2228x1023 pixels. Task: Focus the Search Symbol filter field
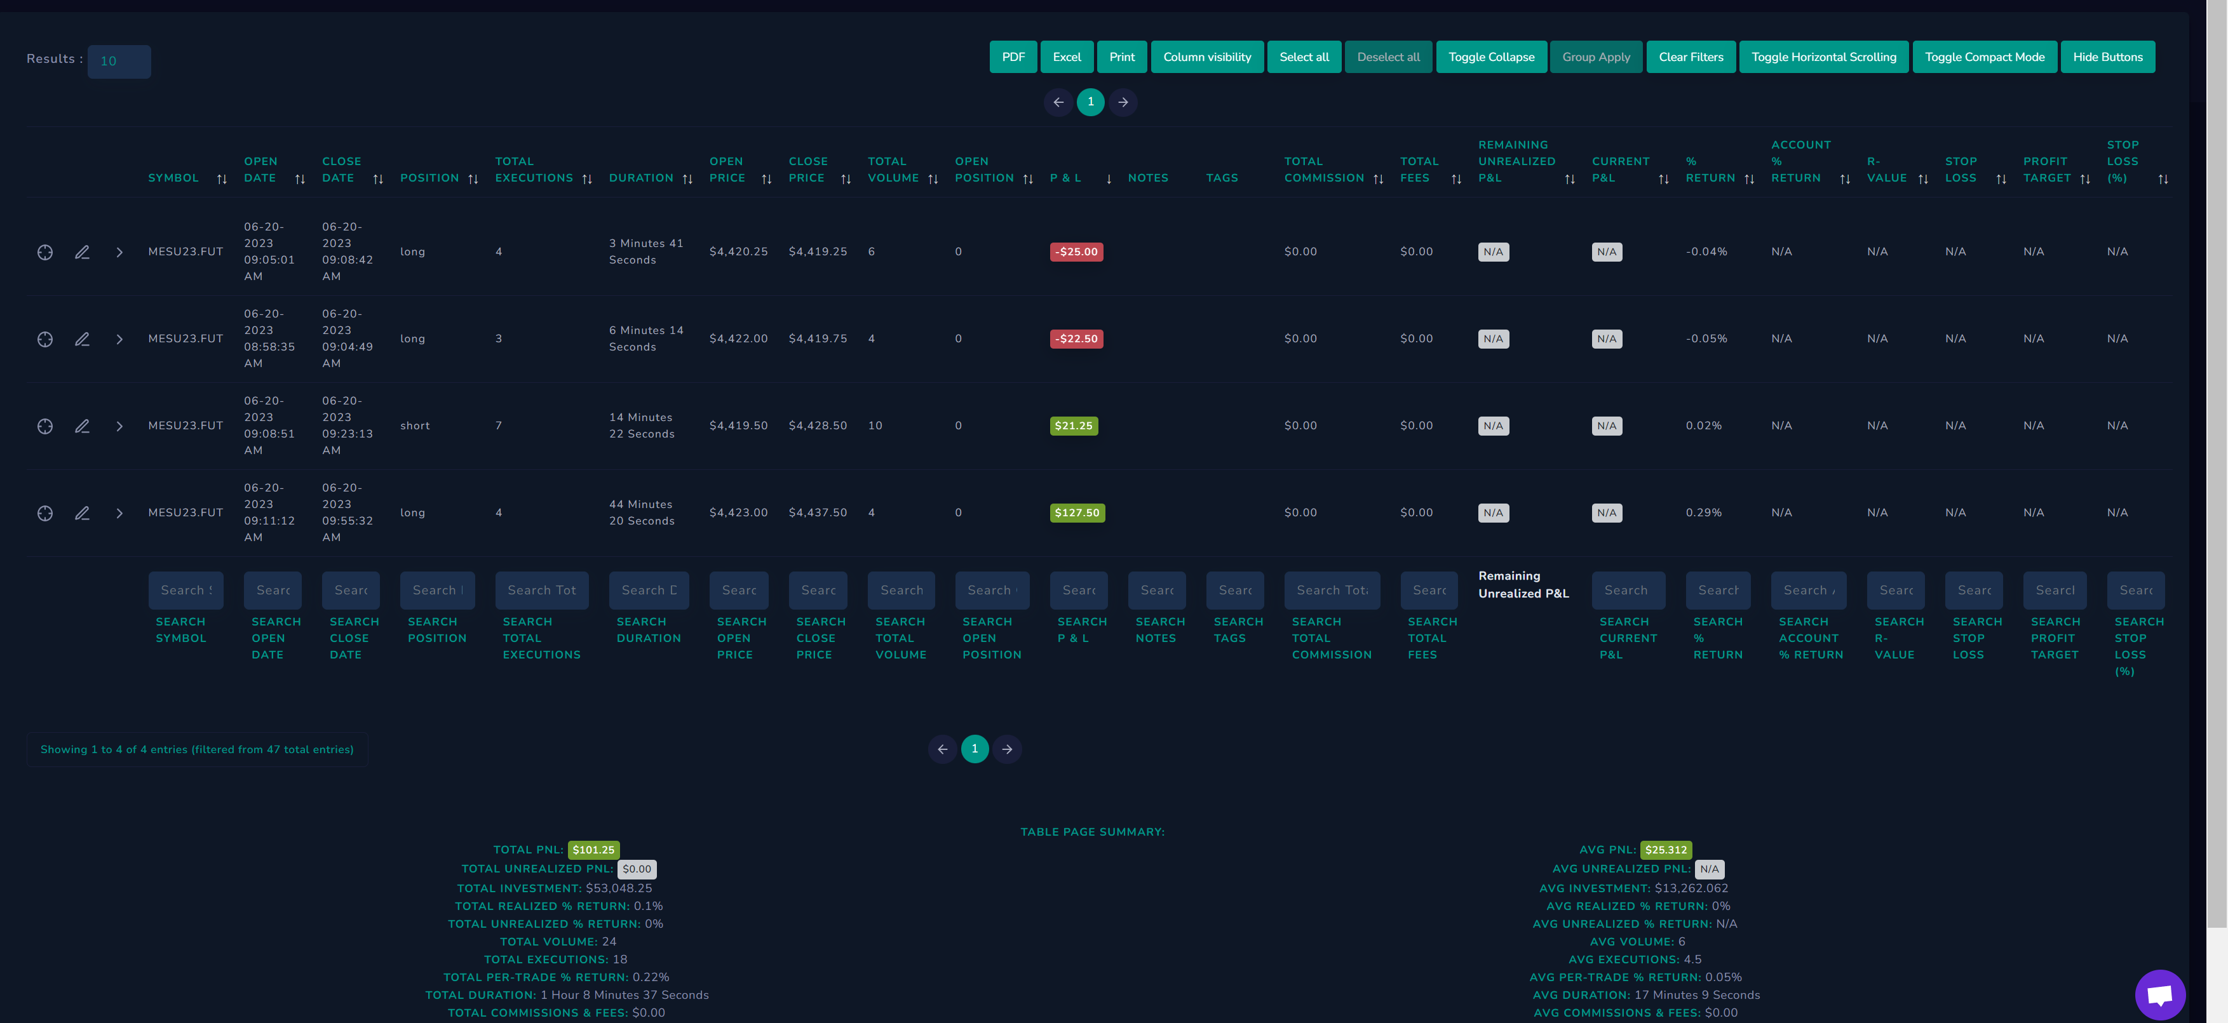pyautogui.click(x=186, y=591)
